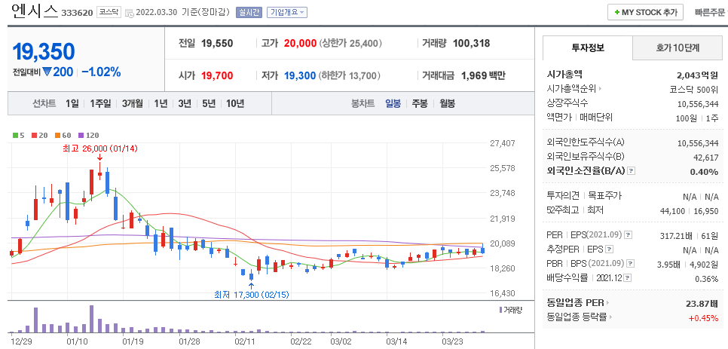Click the green 5-day moving average legend swatch
The image size is (728, 349).
[15, 136]
